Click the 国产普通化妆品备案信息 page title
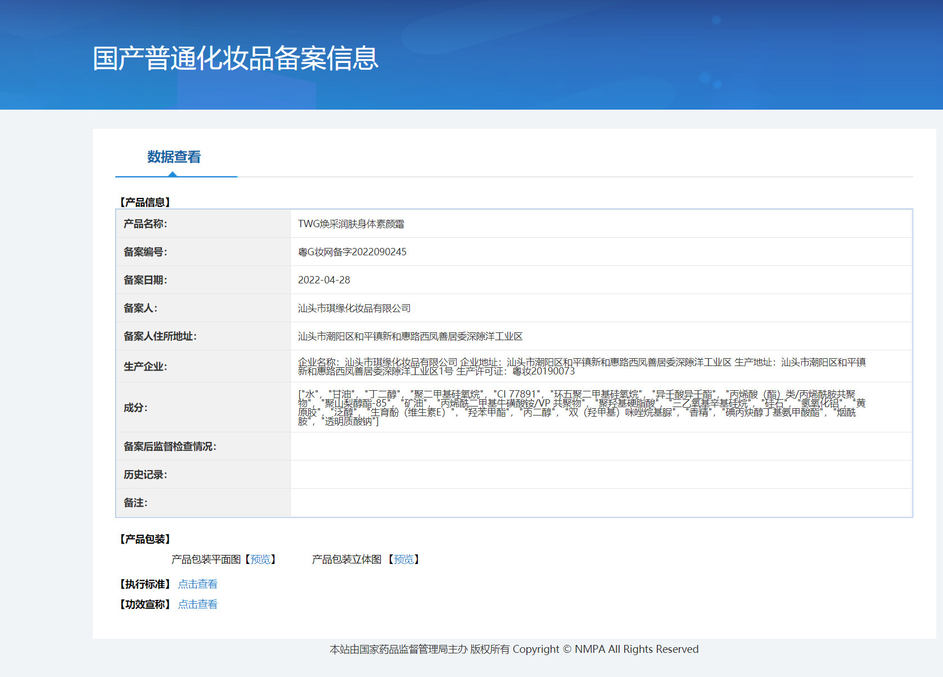 pyautogui.click(x=236, y=58)
